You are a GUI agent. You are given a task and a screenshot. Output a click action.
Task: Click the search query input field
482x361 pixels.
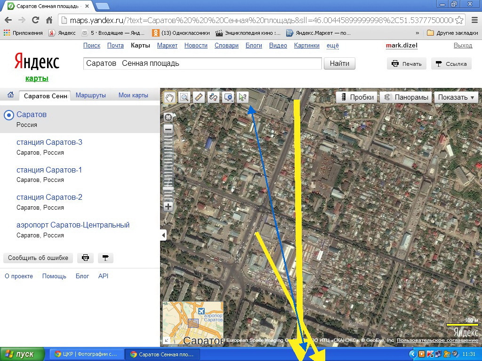[x=202, y=63]
